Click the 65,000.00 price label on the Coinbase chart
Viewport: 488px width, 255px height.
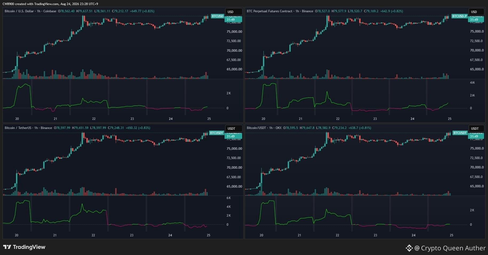coord(234,69)
